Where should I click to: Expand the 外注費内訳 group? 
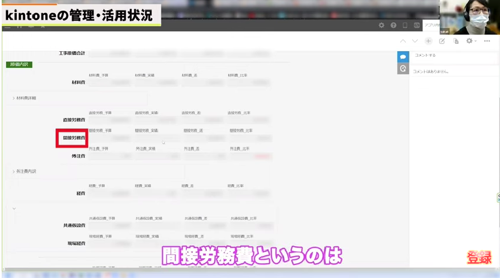25,171
